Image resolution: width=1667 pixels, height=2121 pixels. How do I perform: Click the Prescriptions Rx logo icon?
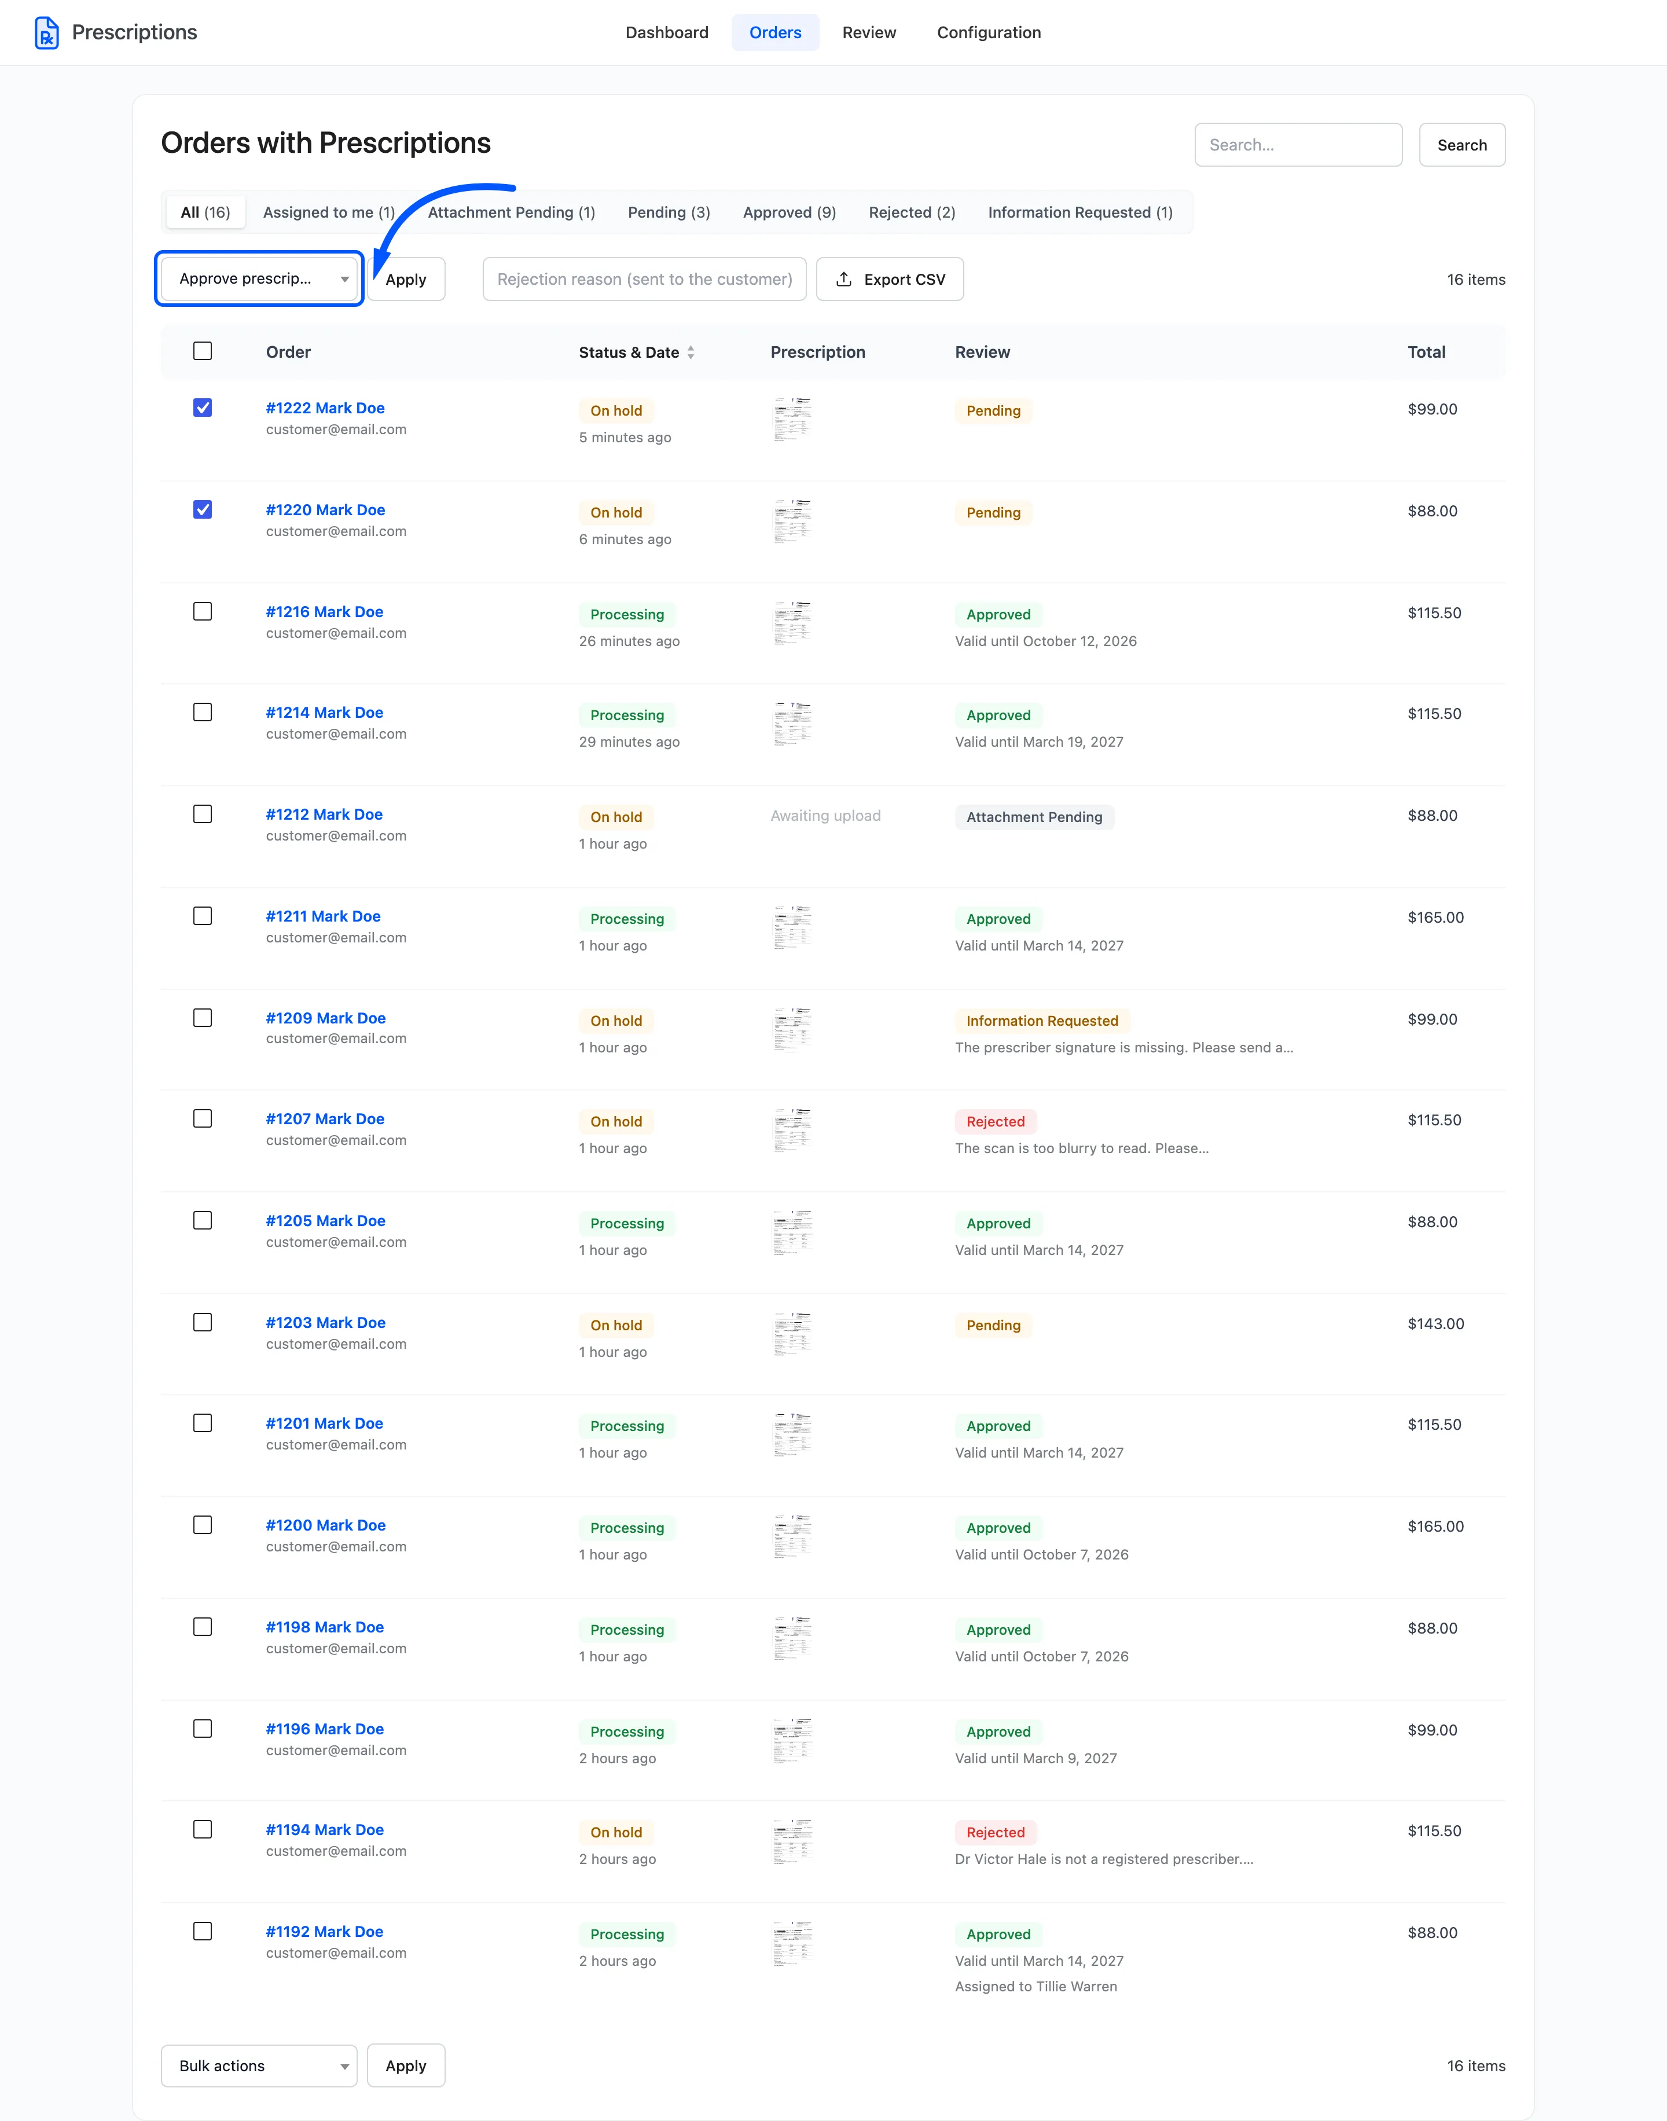click(x=46, y=32)
